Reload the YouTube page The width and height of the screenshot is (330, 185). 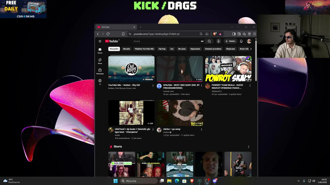(x=108, y=34)
